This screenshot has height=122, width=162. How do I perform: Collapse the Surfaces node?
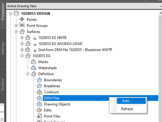coord(16,32)
